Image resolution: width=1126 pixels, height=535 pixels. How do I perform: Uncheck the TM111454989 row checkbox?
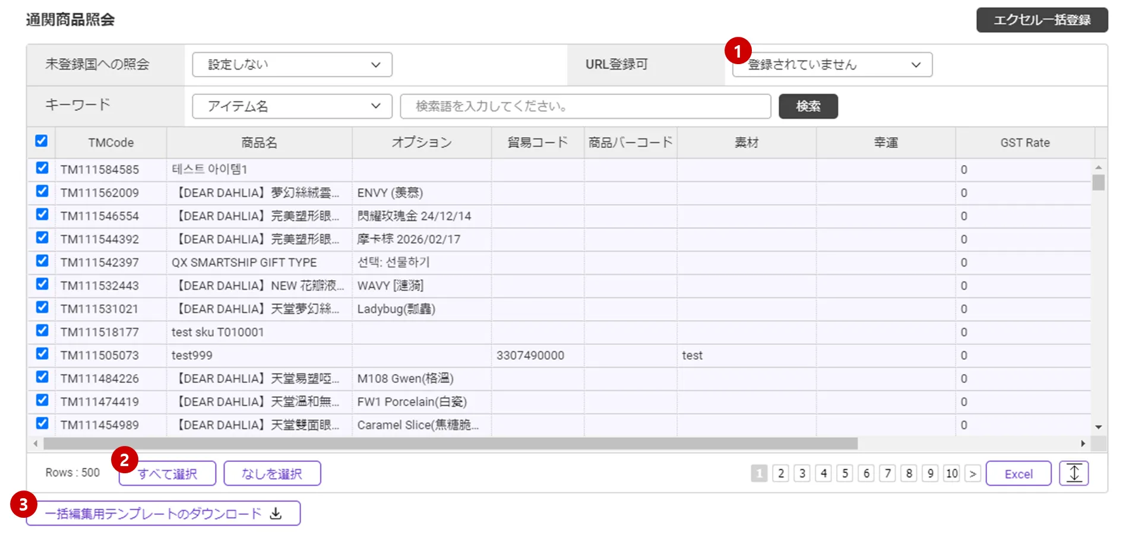point(42,423)
